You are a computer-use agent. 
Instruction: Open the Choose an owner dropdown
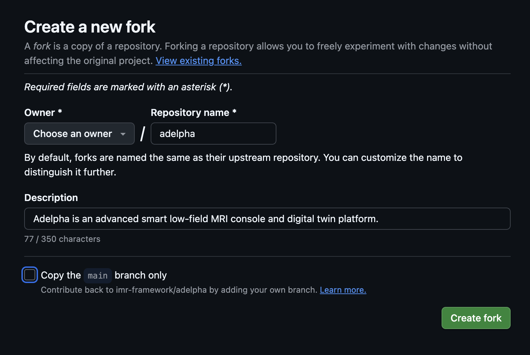[x=79, y=134]
